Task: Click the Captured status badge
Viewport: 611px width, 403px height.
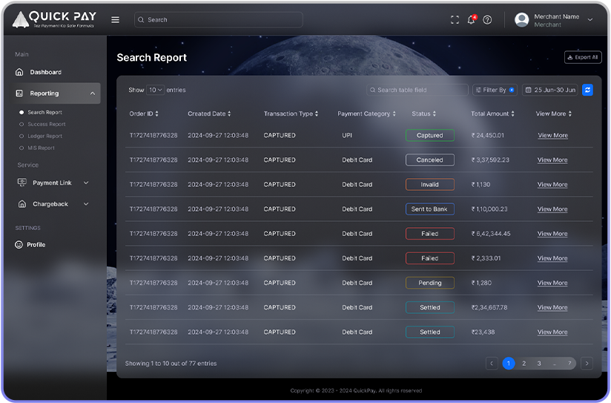Action: 430,135
